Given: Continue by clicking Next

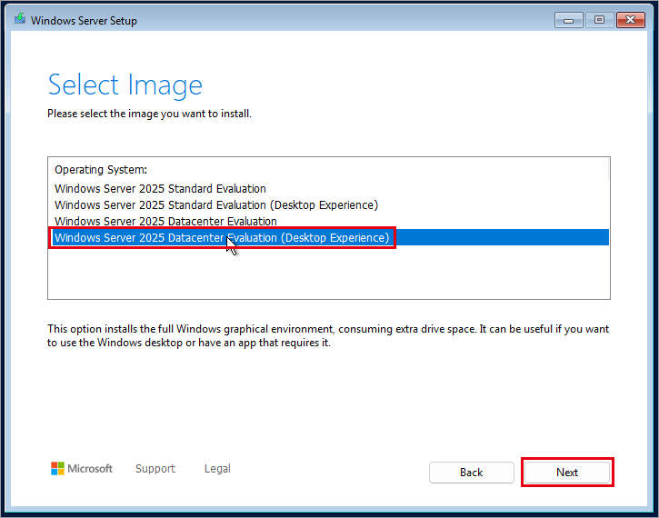Looking at the screenshot, I should click(567, 473).
